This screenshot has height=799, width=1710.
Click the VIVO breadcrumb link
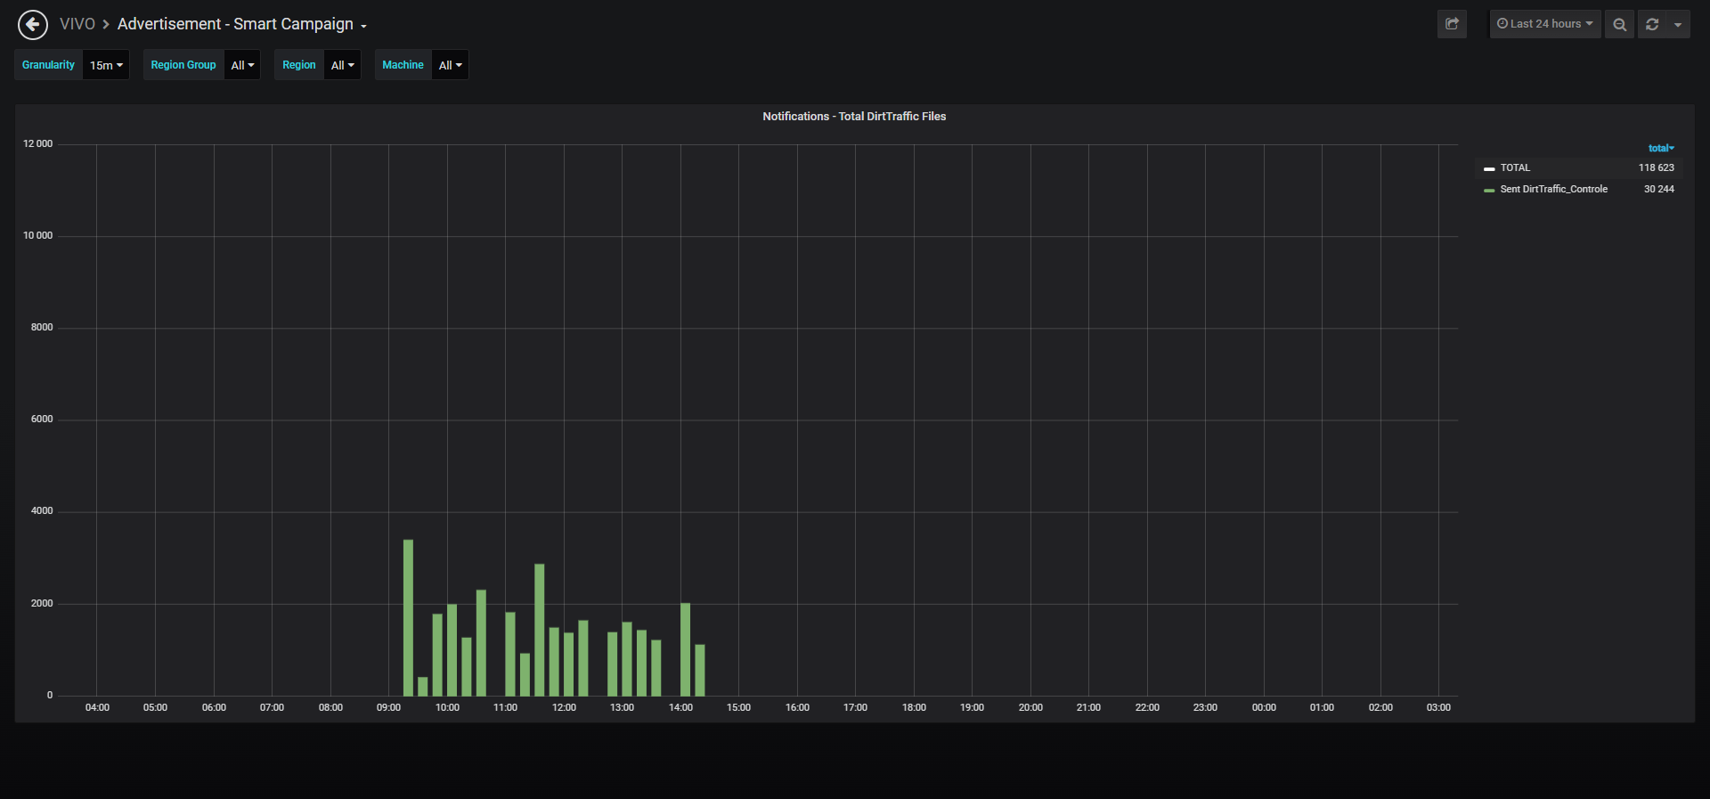(x=77, y=24)
